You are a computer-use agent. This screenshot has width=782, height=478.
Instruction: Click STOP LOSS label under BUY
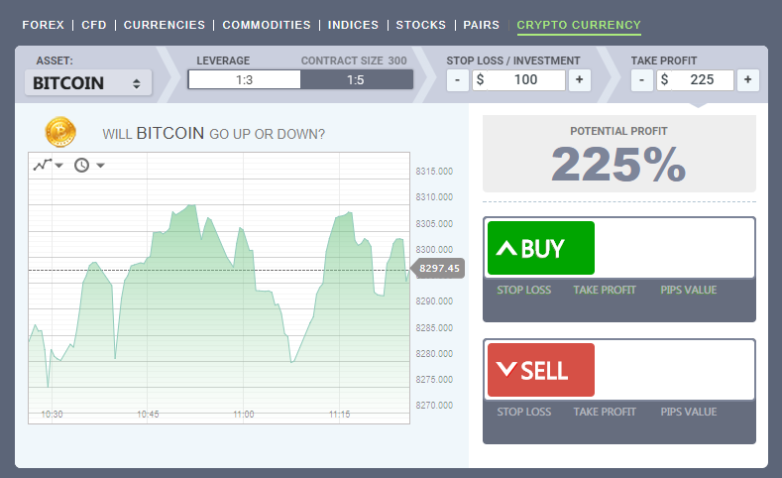pos(523,290)
